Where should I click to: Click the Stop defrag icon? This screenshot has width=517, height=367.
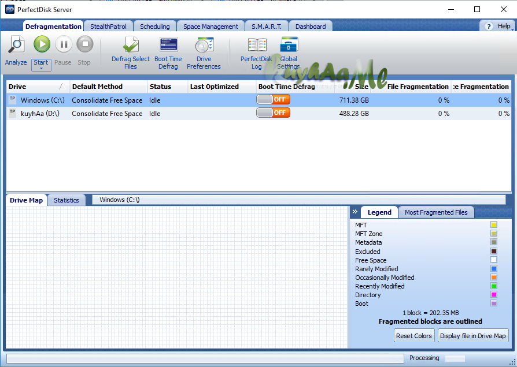tap(85, 44)
